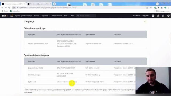Click the page vertical scrollbar

[x=171, y=38]
